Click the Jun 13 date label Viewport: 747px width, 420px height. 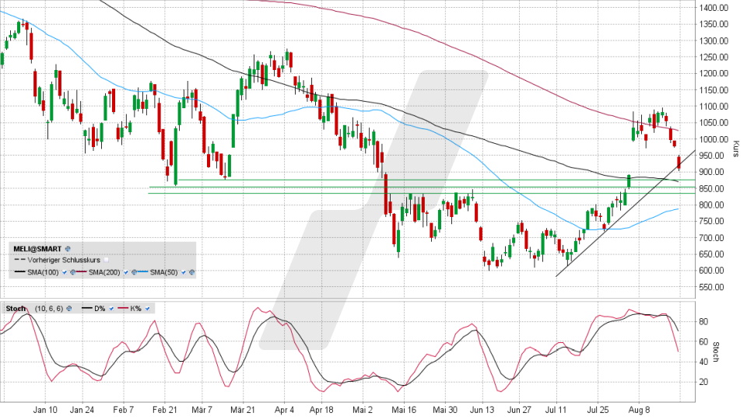(482, 410)
